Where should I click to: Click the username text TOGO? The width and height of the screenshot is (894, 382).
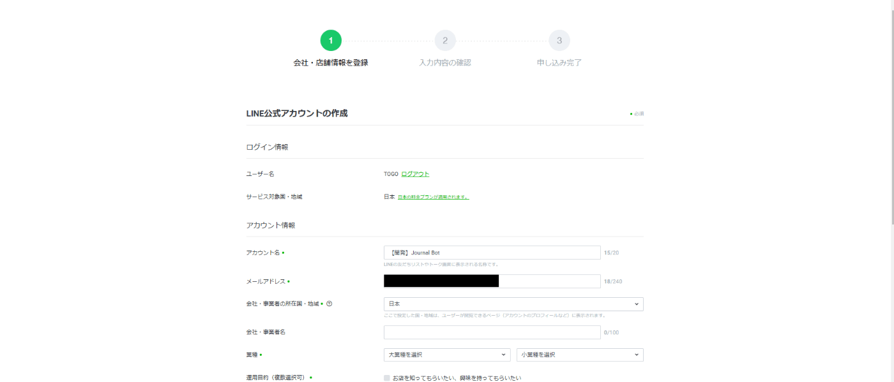click(x=391, y=174)
